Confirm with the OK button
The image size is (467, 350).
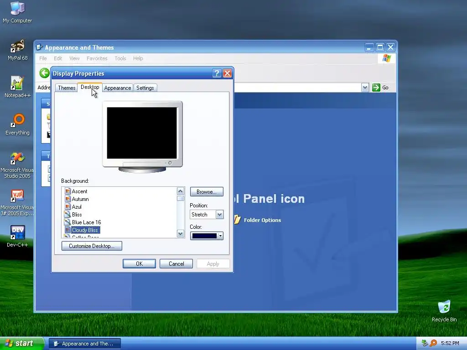(x=139, y=264)
